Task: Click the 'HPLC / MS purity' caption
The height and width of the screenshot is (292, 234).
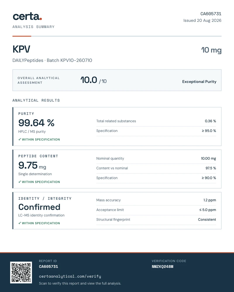Action: pyautogui.click(x=32, y=131)
